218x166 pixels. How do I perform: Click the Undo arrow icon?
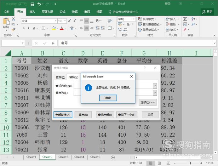(x=39, y=4)
